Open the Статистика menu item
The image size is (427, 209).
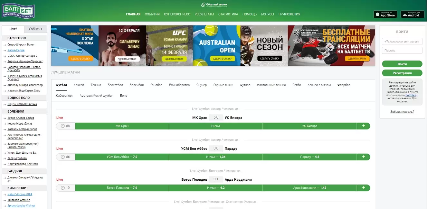pyautogui.click(x=228, y=14)
